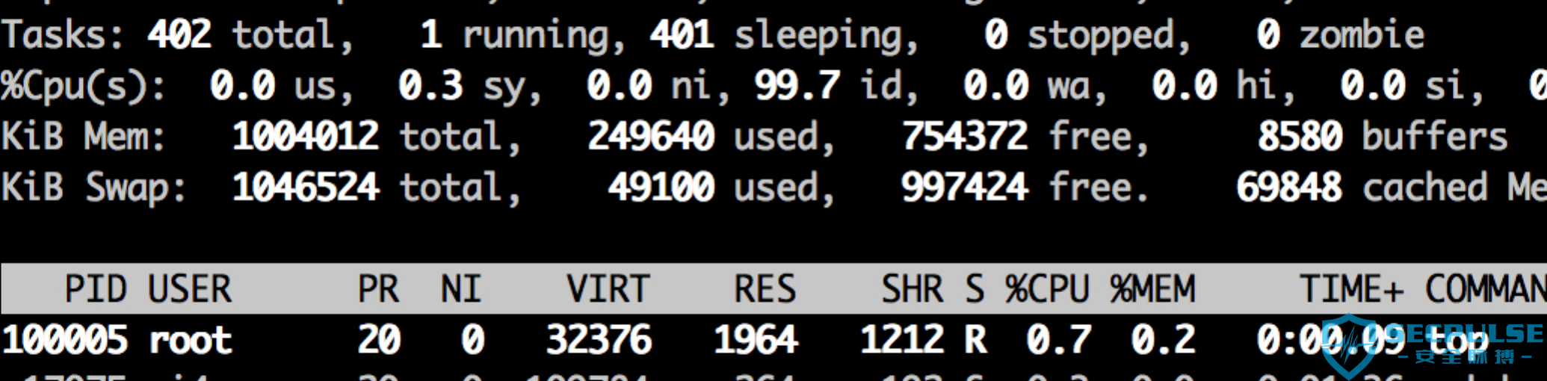Screen dimensions: 1547x381
Task: Click the 'KiB Mem:' label
Action: click(x=83, y=137)
